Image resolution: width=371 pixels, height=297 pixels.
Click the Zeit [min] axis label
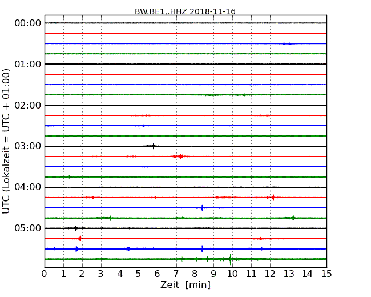click(185, 284)
